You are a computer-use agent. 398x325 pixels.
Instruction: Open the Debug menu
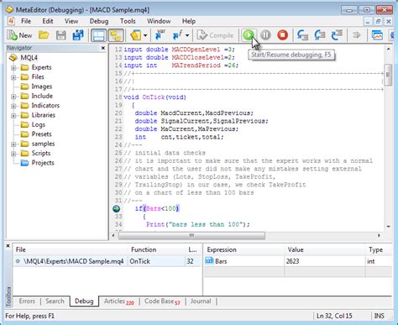(99, 21)
